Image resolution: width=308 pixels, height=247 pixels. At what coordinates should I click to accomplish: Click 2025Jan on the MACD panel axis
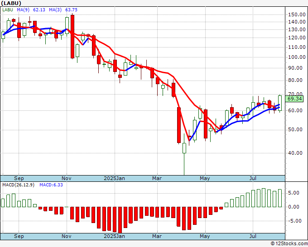(114, 236)
